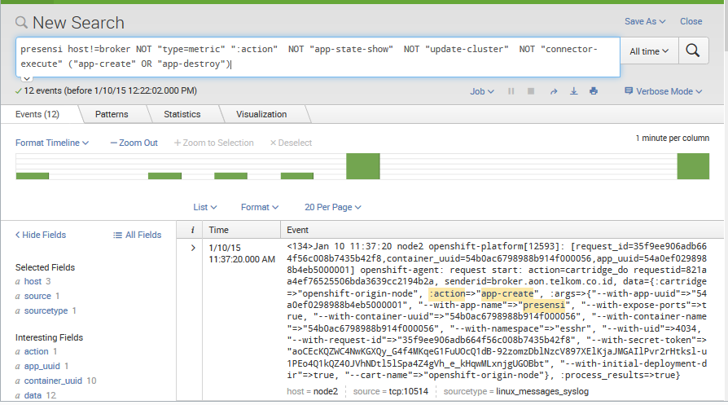
Task: Click host value node2 in event
Action: click(x=326, y=391)
